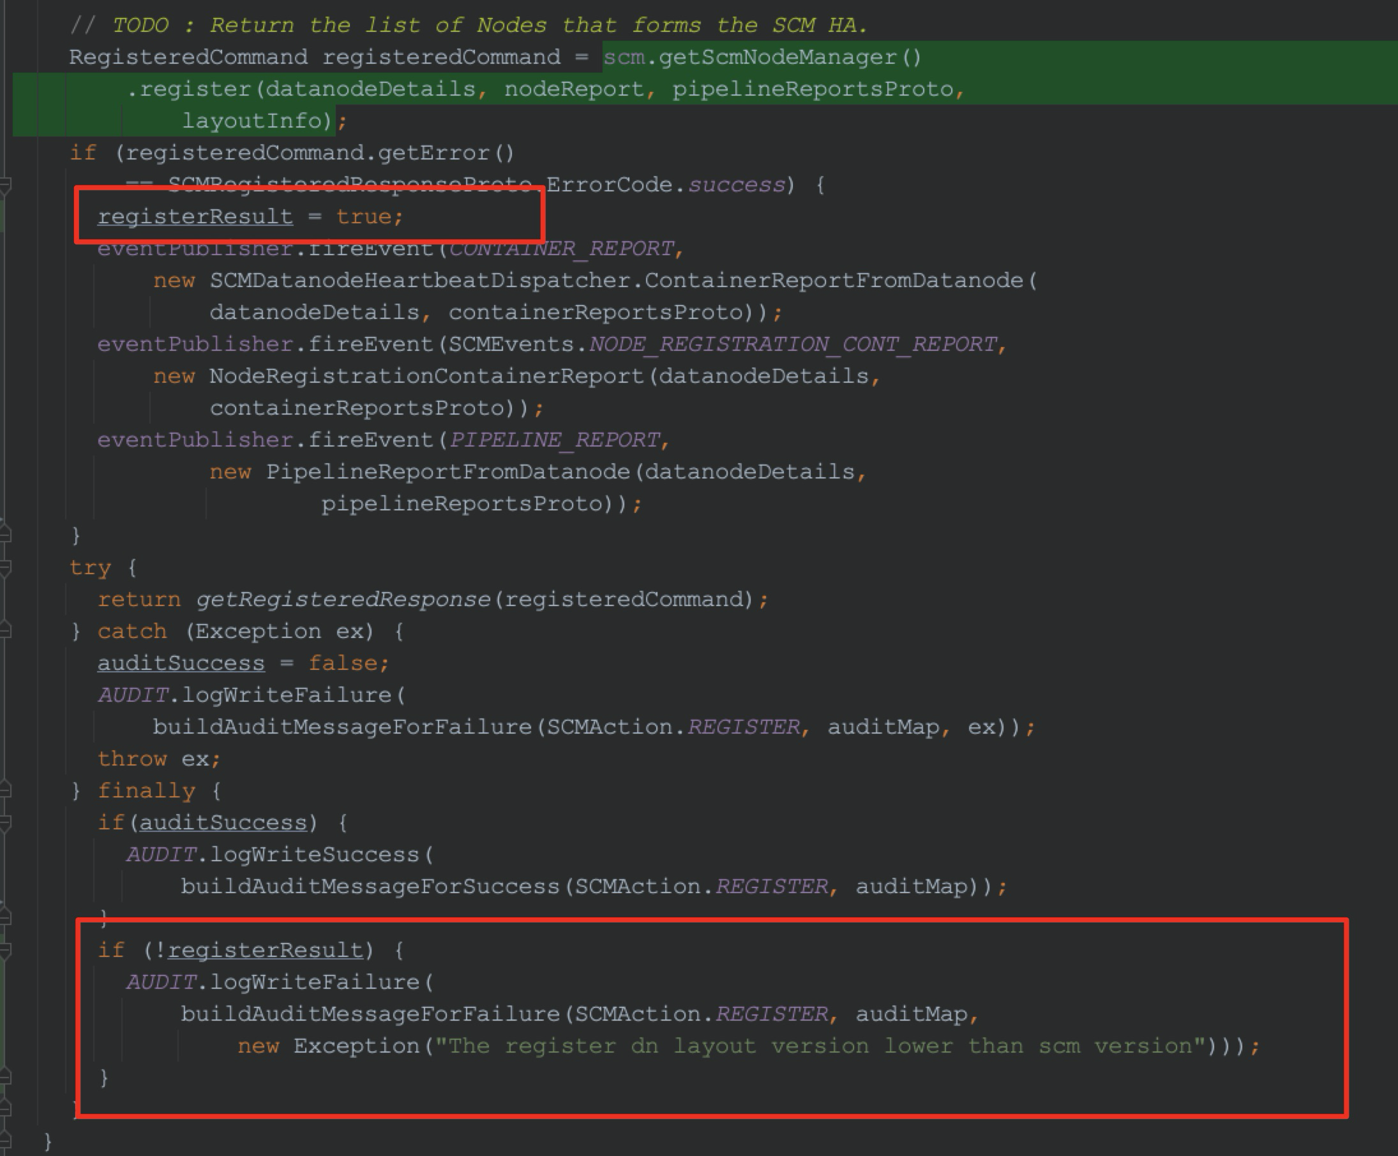
Task: Click buildAuditMessageForSuccess method call
Action: (371, 887)
